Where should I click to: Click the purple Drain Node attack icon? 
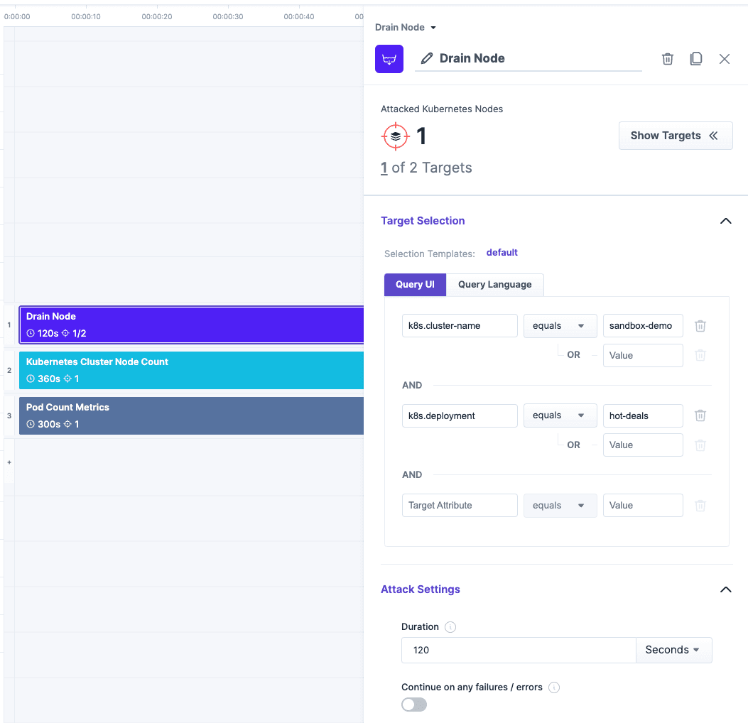coord(389,58)
